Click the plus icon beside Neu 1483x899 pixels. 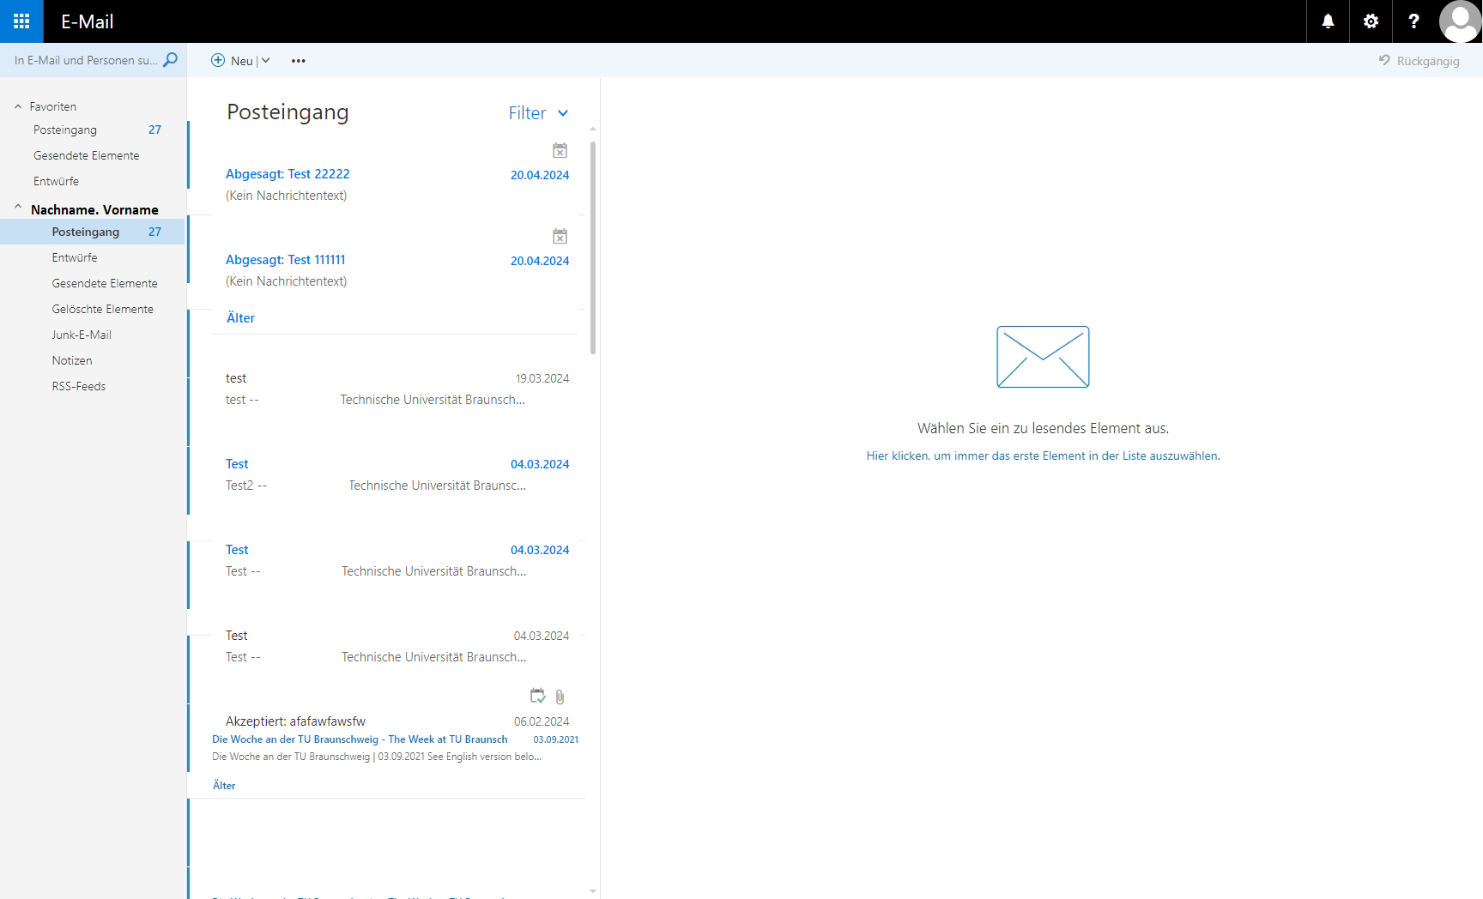[x=218, y=60]
